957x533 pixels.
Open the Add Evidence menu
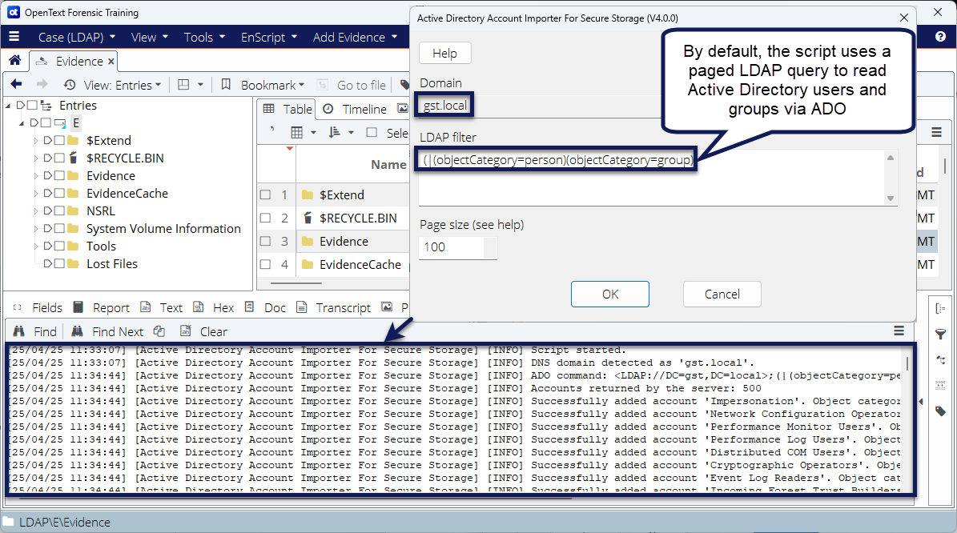tap(356, 37)
